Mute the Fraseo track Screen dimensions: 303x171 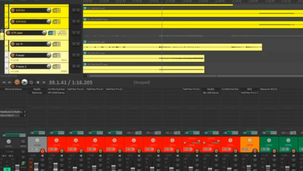74,55
